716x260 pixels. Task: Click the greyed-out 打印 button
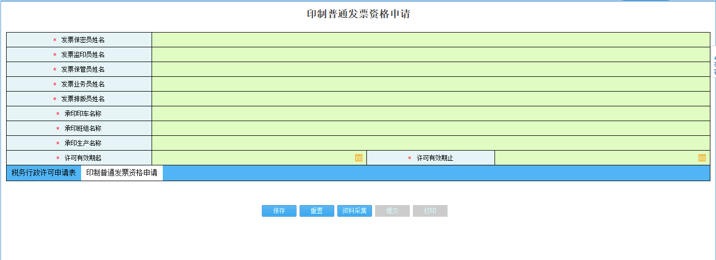point(430,211)
